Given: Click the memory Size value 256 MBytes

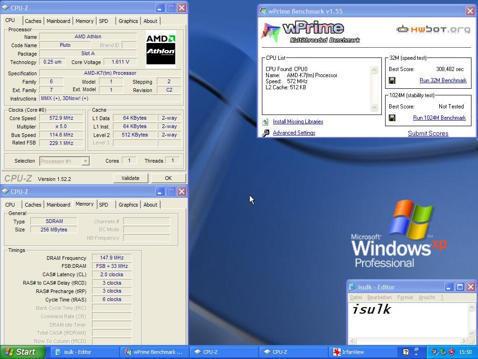Looking at the screenshot, I should [x=54, y=230].
